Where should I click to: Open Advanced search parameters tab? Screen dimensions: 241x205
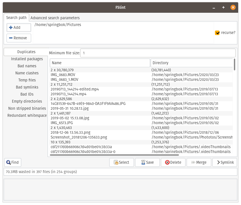55,18
